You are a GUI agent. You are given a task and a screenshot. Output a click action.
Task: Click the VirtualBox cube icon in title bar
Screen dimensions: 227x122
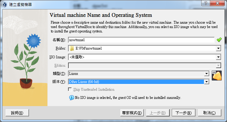tap(5, 5)
